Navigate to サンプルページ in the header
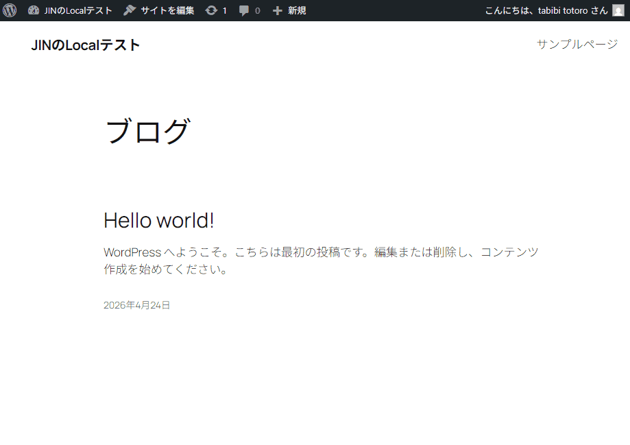 click(x=577, y=45)
